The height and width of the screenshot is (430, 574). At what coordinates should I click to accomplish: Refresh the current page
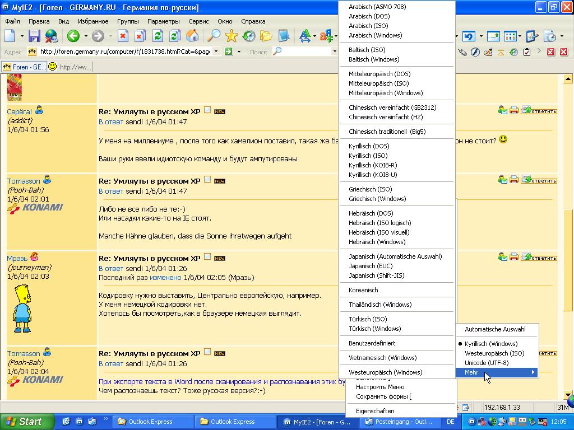pyautogui.click(x=158, y=36)
